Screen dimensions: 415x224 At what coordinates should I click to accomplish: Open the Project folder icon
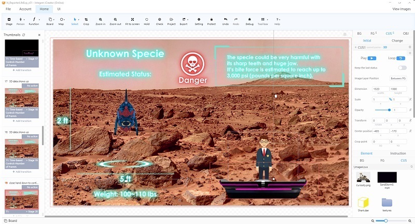pos(171,19)
